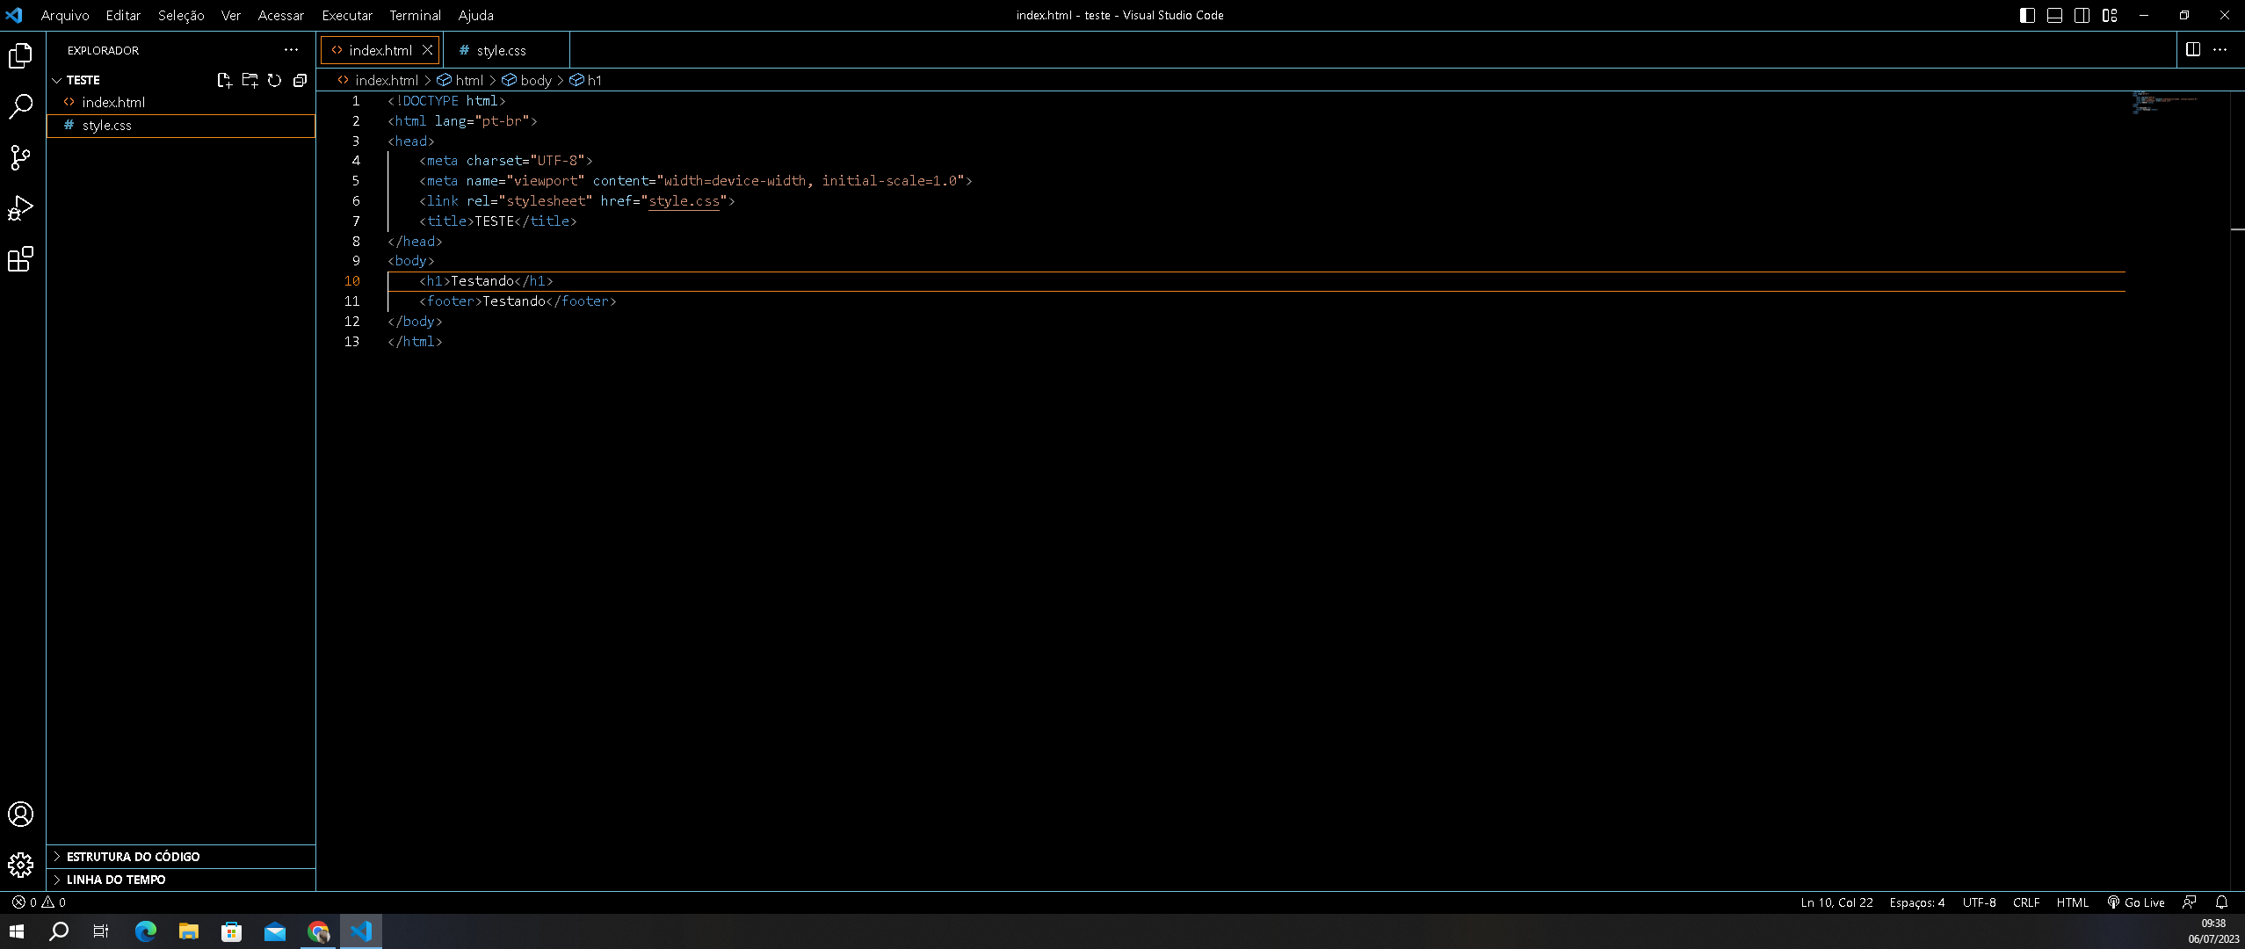This screenshot has height=949, width=2245.
Task: Open the Explorer view in activity bar
Action: (20, 56)
